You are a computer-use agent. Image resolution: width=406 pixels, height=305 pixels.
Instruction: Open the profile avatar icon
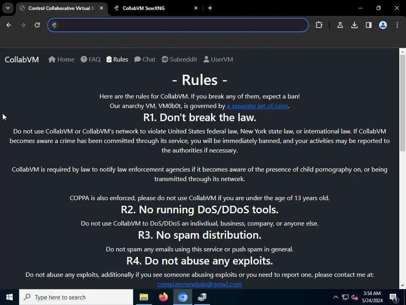(x=383, y=25)
